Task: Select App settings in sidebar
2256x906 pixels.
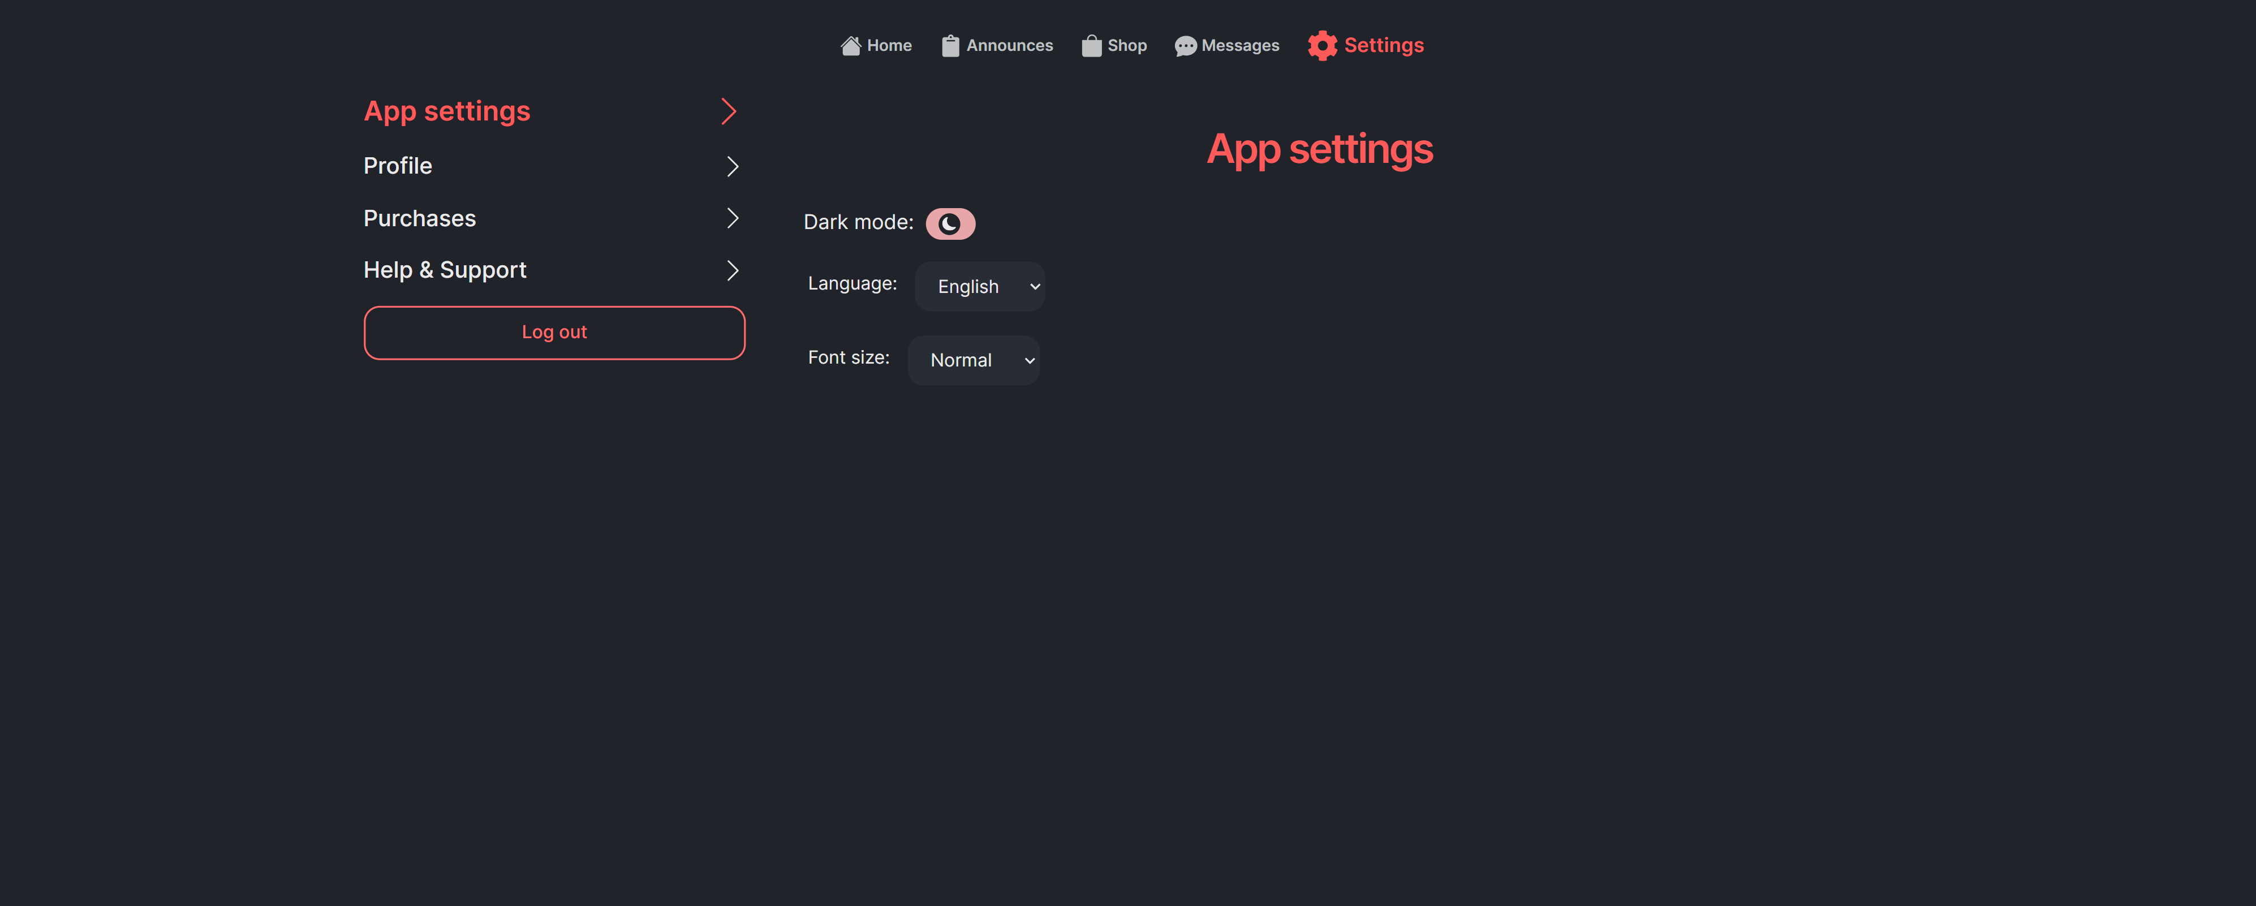Action: 447,111
